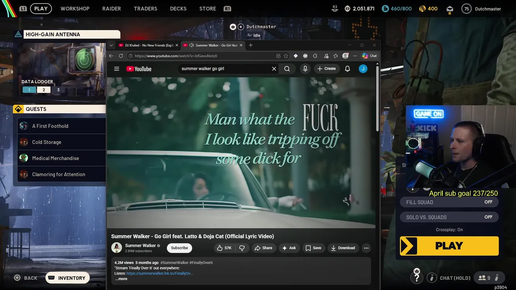Select Data Logger level 2

44,90
